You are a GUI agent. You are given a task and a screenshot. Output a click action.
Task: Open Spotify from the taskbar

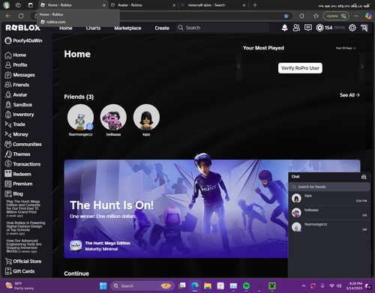click(246, 286)
